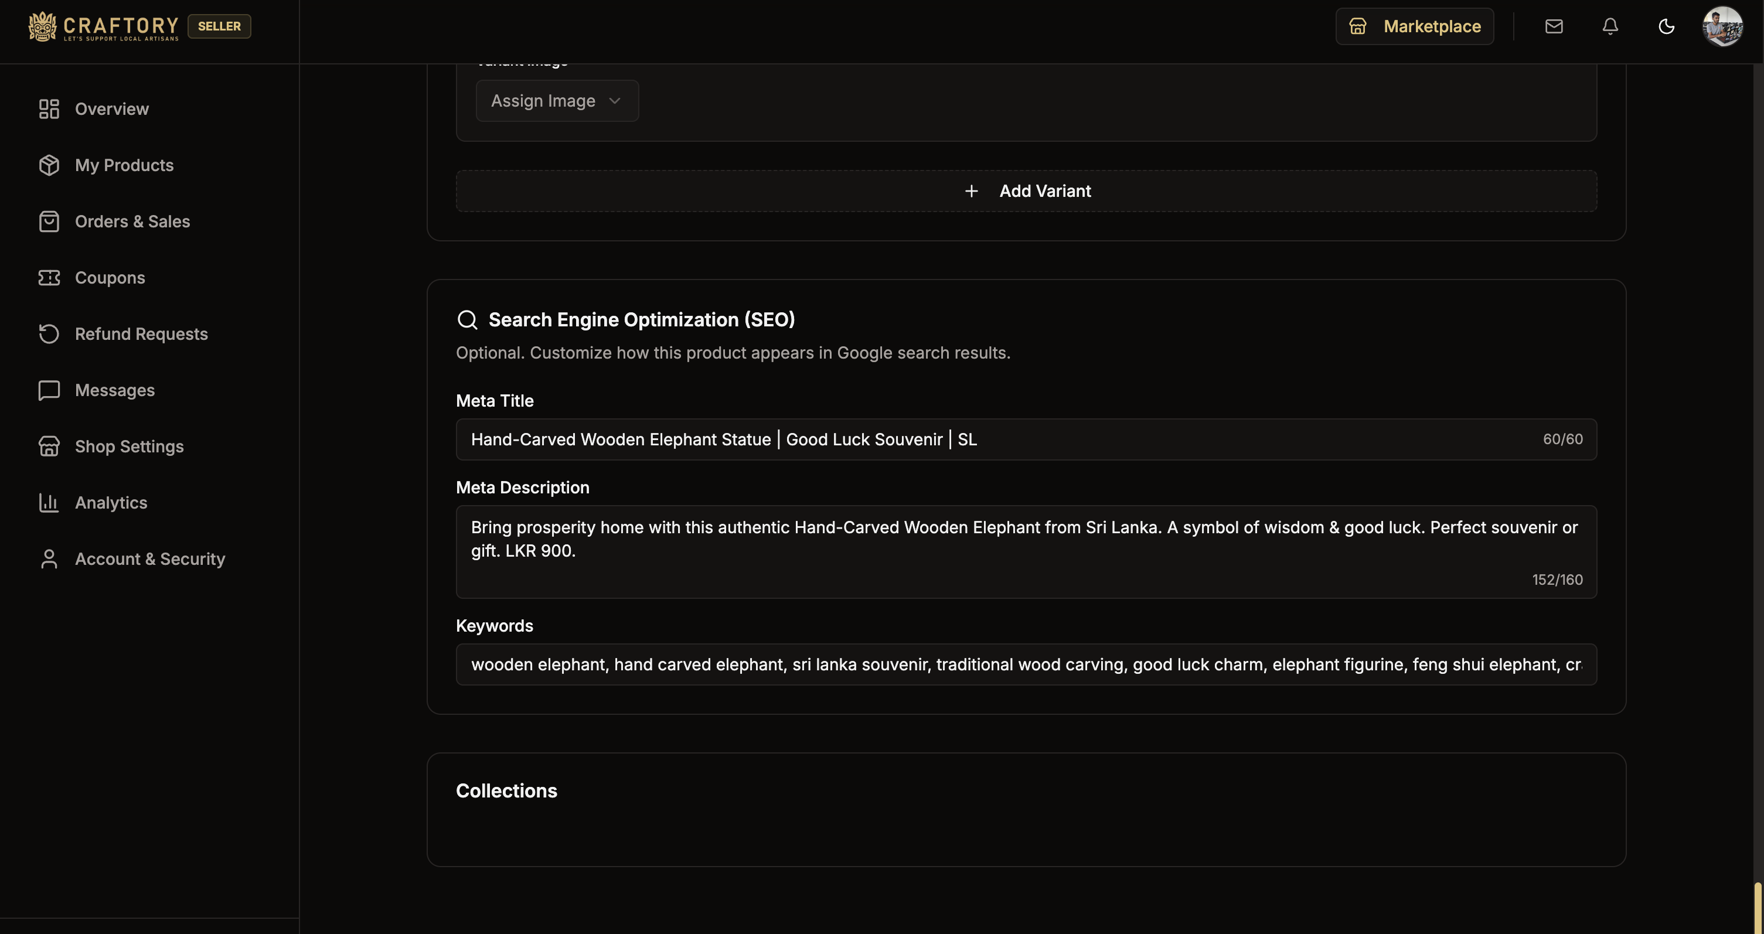Viewport: 1764px width, 934px height.
Task: Switch to the Marketplace view
Action: [x=1414, y=26]
